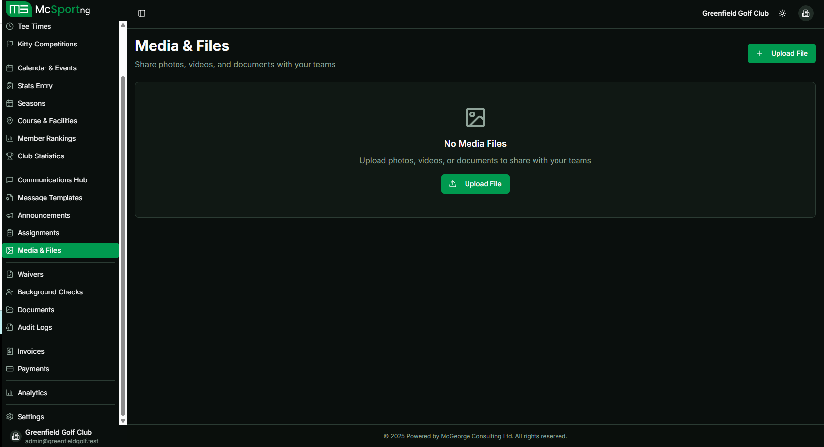This screenshot has height=447, width=824.
Task: Click the green Upload File button
Action: tap(781, 53)
